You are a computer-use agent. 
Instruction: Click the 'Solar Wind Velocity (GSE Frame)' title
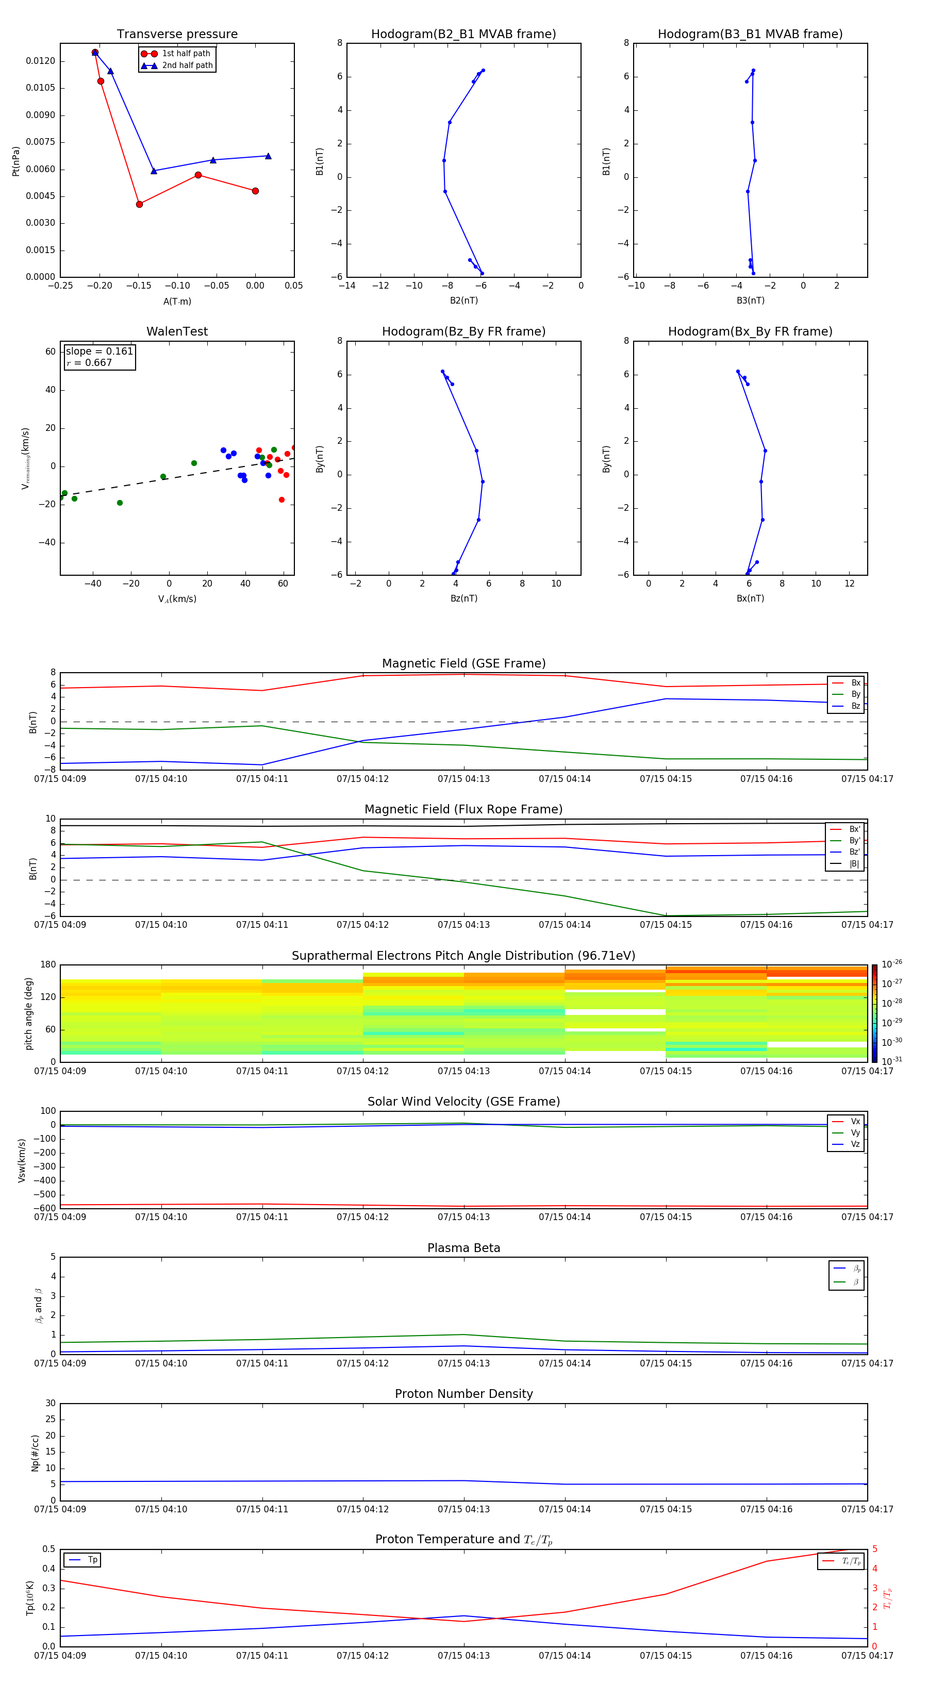pyautogui.click(x=463, y=1102)
